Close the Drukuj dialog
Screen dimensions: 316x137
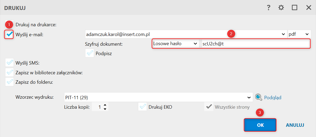coord(309,8)
